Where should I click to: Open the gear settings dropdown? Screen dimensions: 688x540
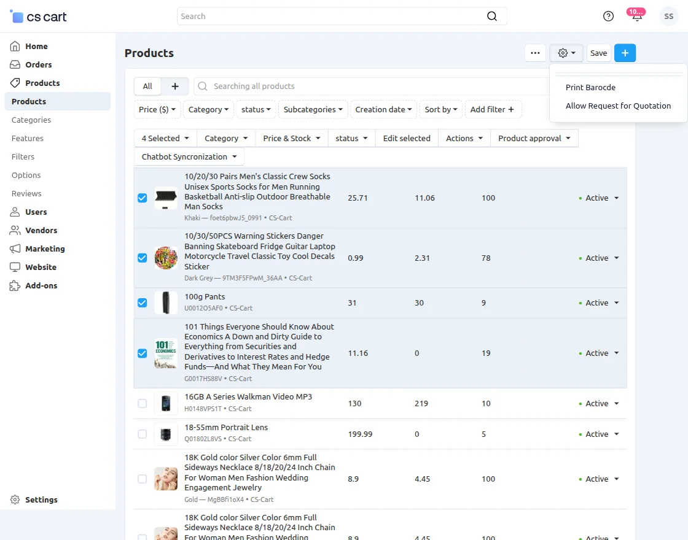tap(566, 53)
